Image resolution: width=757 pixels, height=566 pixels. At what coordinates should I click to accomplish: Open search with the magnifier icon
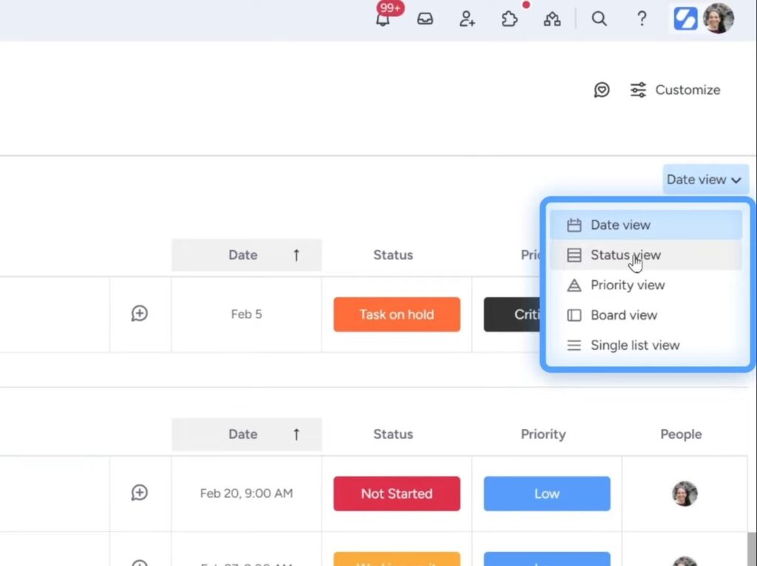point(600,18)
